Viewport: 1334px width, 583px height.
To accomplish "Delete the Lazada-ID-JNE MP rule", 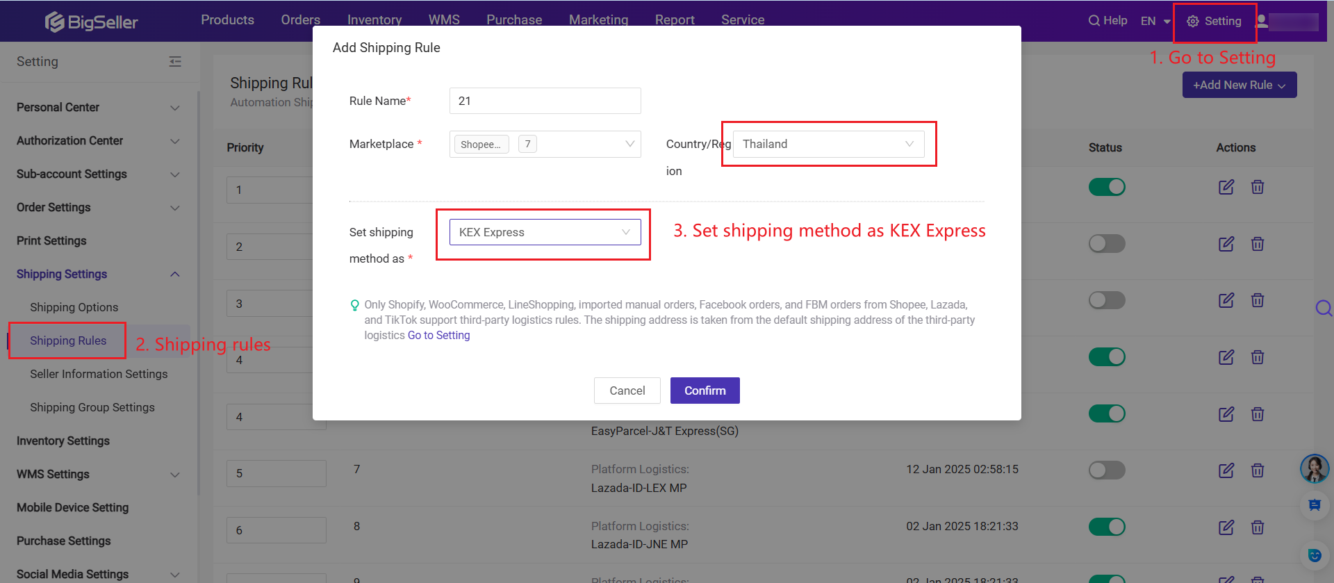I will click(1258, 527).
